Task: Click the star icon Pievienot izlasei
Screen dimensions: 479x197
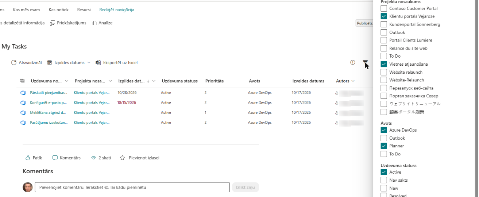Action: pos(123,158)
